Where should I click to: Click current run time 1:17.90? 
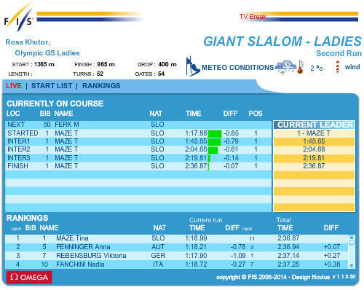click(196, 256)
